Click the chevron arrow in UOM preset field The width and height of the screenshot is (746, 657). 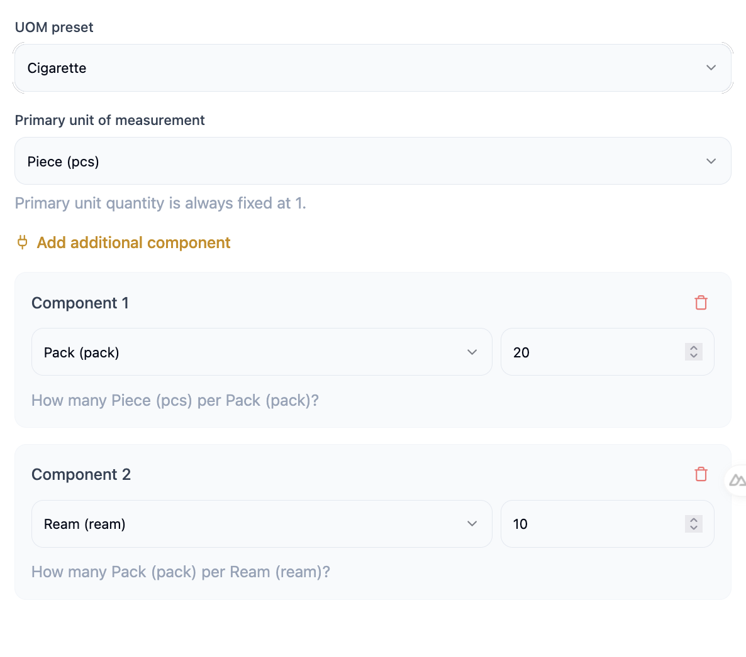coord(711,68)
